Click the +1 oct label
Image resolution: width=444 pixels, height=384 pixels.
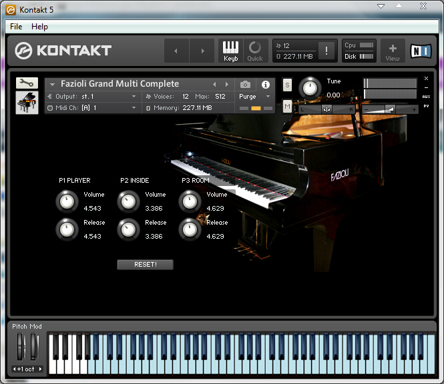point(26,369)
